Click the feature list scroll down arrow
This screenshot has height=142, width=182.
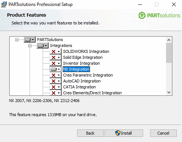pos(169,92)
